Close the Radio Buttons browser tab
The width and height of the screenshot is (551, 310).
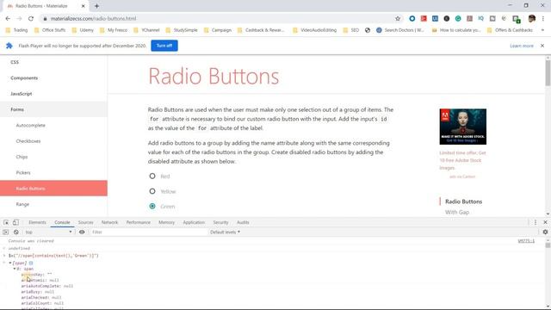[84, 6]
